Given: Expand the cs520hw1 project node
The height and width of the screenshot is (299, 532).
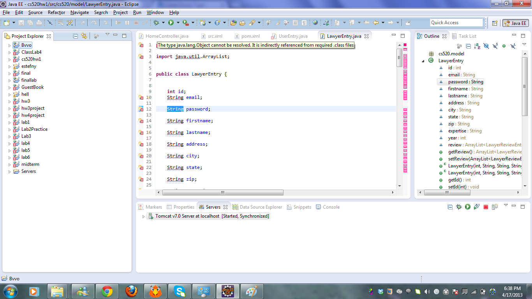Looking at the screenshot, I should point(9,59).
